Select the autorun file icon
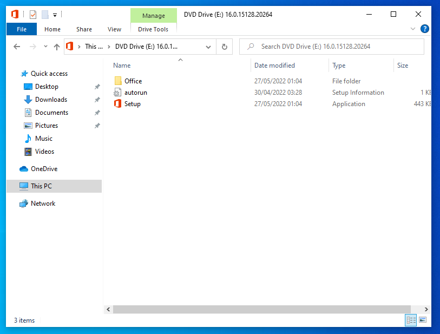 (117, 93)
